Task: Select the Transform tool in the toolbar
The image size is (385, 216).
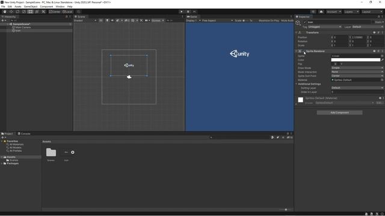Action: [x=37, y=12]
